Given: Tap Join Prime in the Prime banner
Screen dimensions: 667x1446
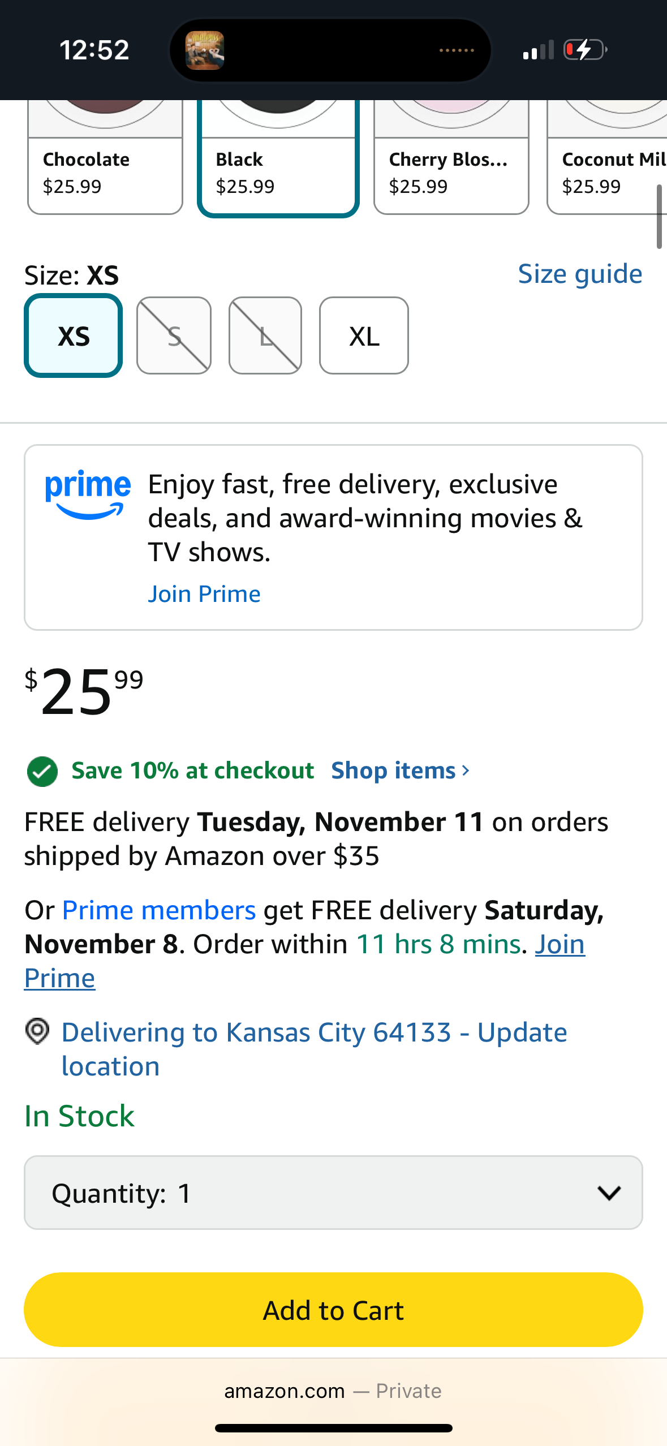Looking at the screenshot, I should coord(204,594).
